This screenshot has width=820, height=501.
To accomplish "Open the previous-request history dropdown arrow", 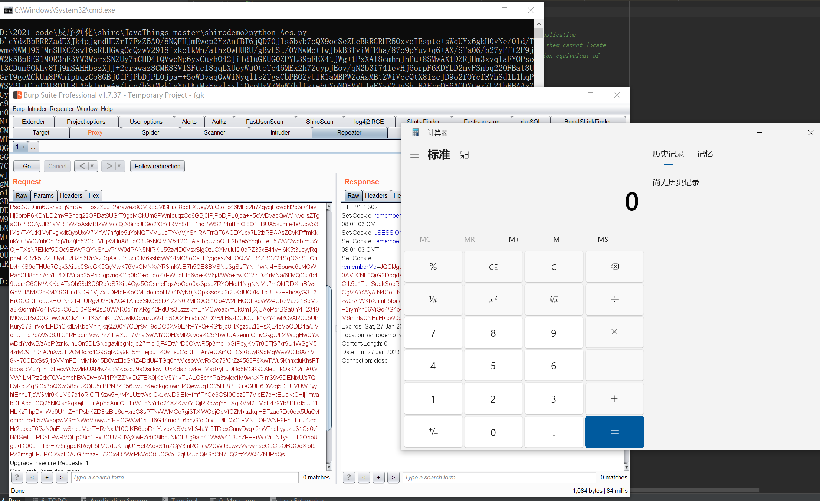I will coord(92,166).
